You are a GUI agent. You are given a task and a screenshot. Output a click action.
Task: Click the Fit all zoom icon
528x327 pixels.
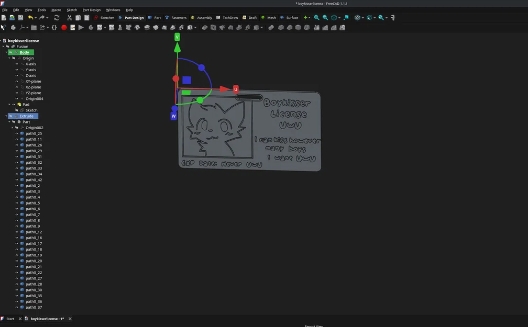coord(316,17)
